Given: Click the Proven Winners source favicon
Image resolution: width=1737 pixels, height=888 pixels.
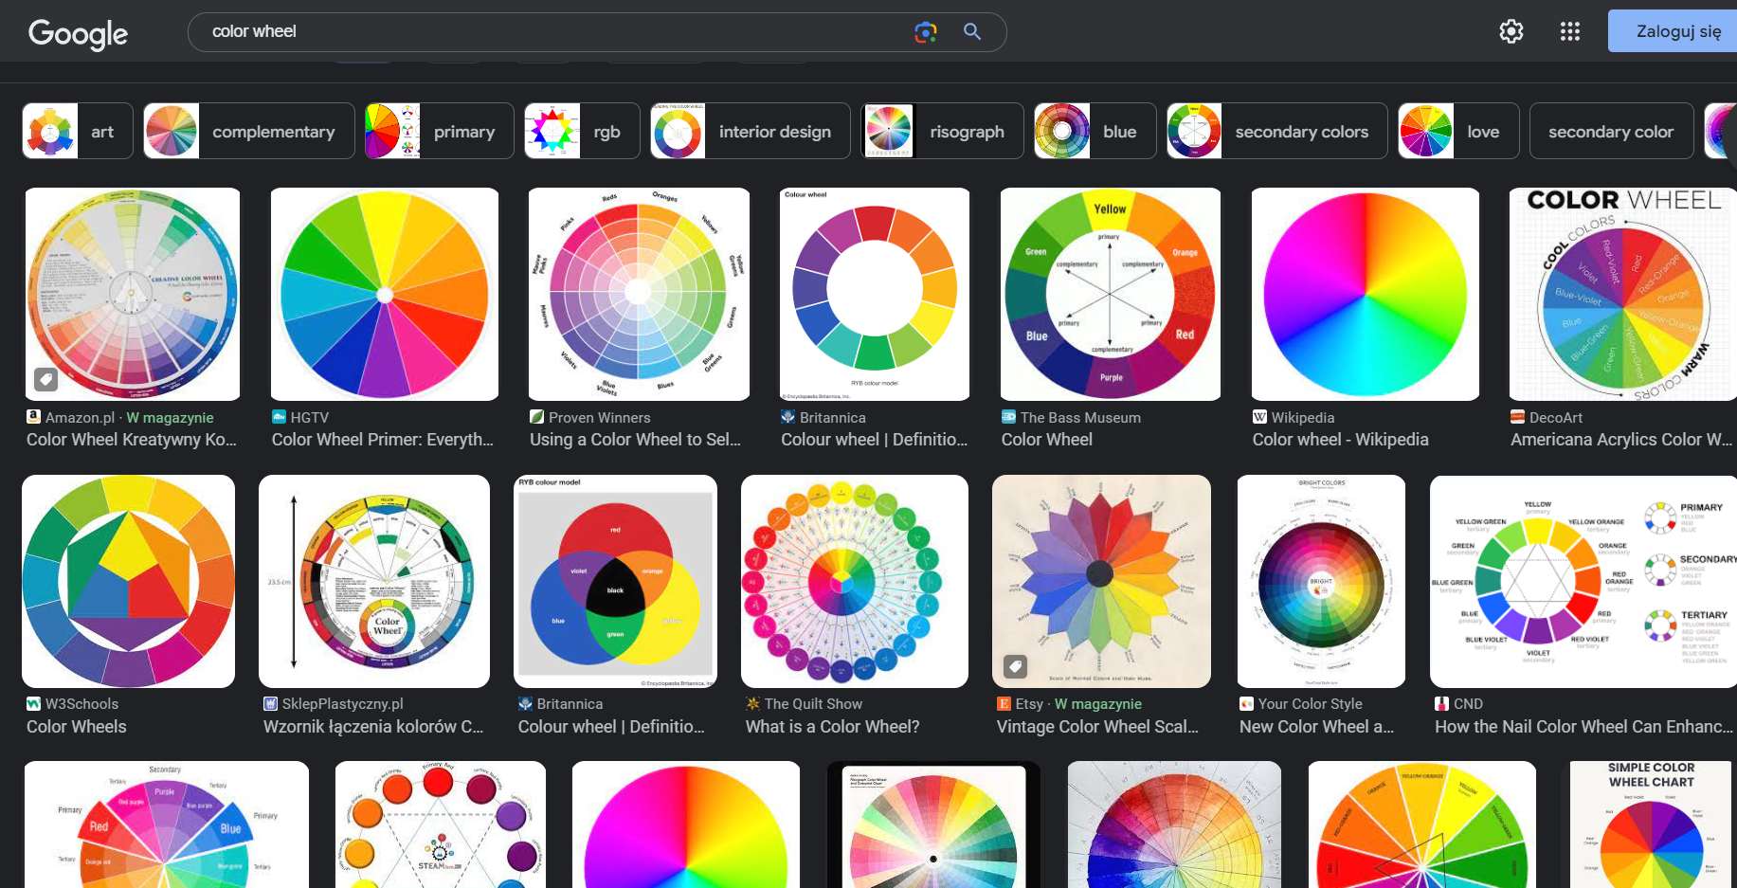Looking at the screenshot, I should pos(537,417).
